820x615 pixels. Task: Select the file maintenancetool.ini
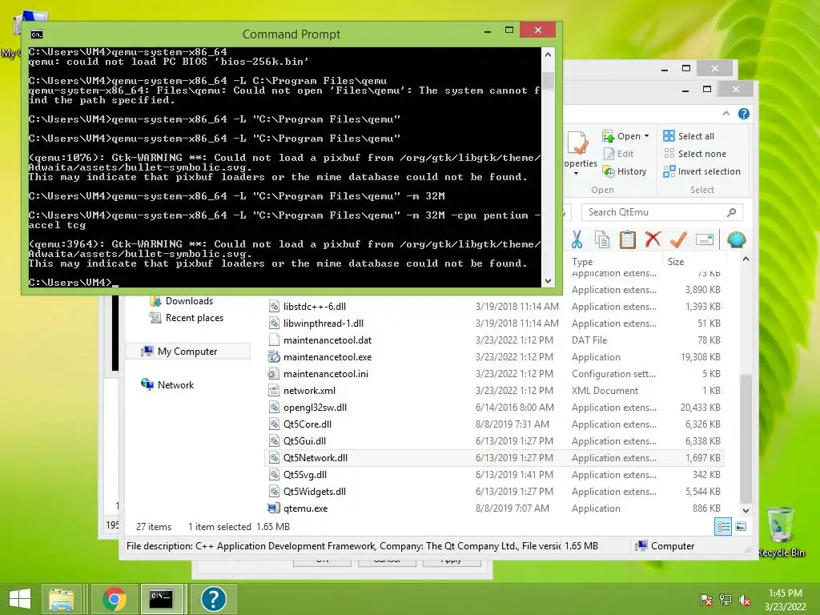coord(326,374)
